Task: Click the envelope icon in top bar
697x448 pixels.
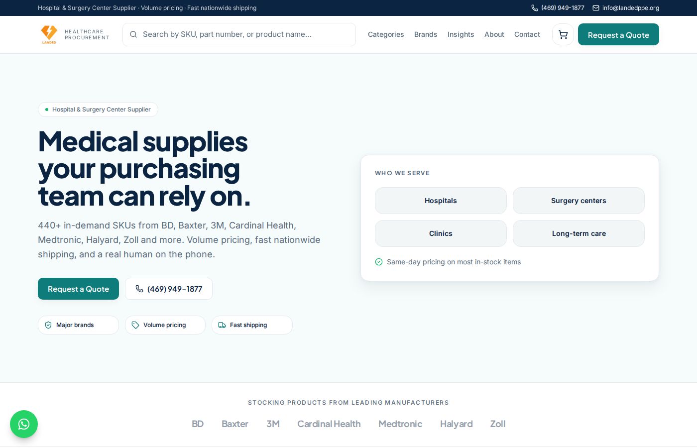Action: [595, 8]
